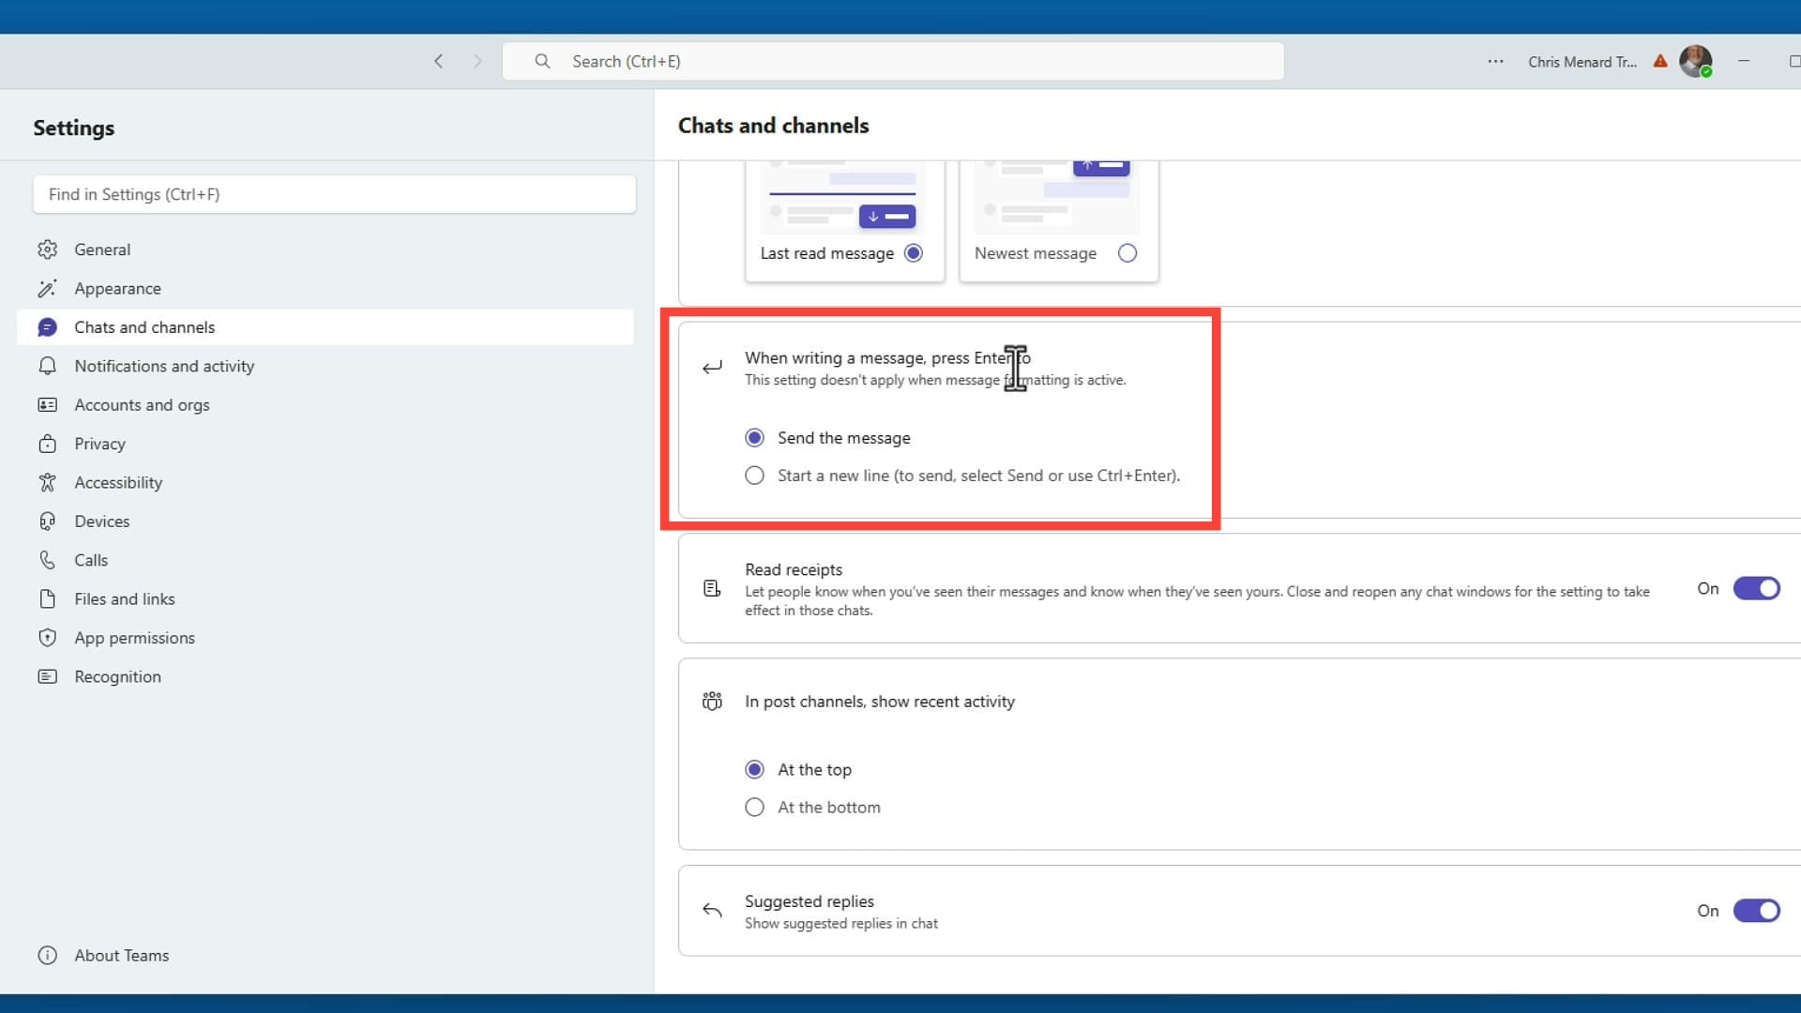Click the App permissions shield icon

48,638
